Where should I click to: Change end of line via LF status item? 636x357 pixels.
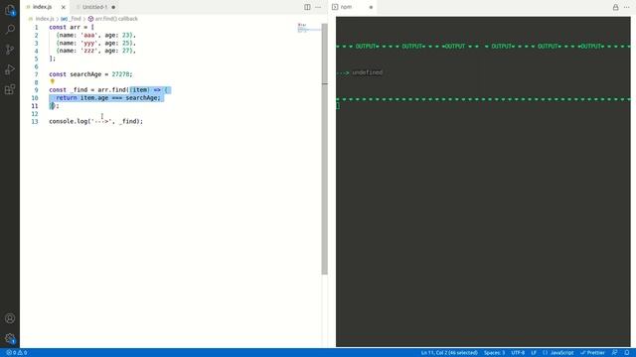point(534,353)
